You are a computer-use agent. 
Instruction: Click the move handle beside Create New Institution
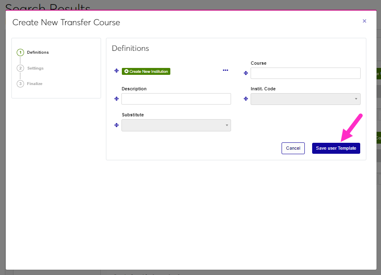pyautogui.click(x=117, y=70)
